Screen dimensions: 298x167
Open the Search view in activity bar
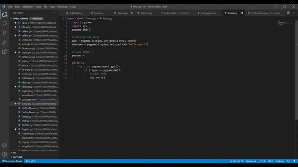click(5, 24)
